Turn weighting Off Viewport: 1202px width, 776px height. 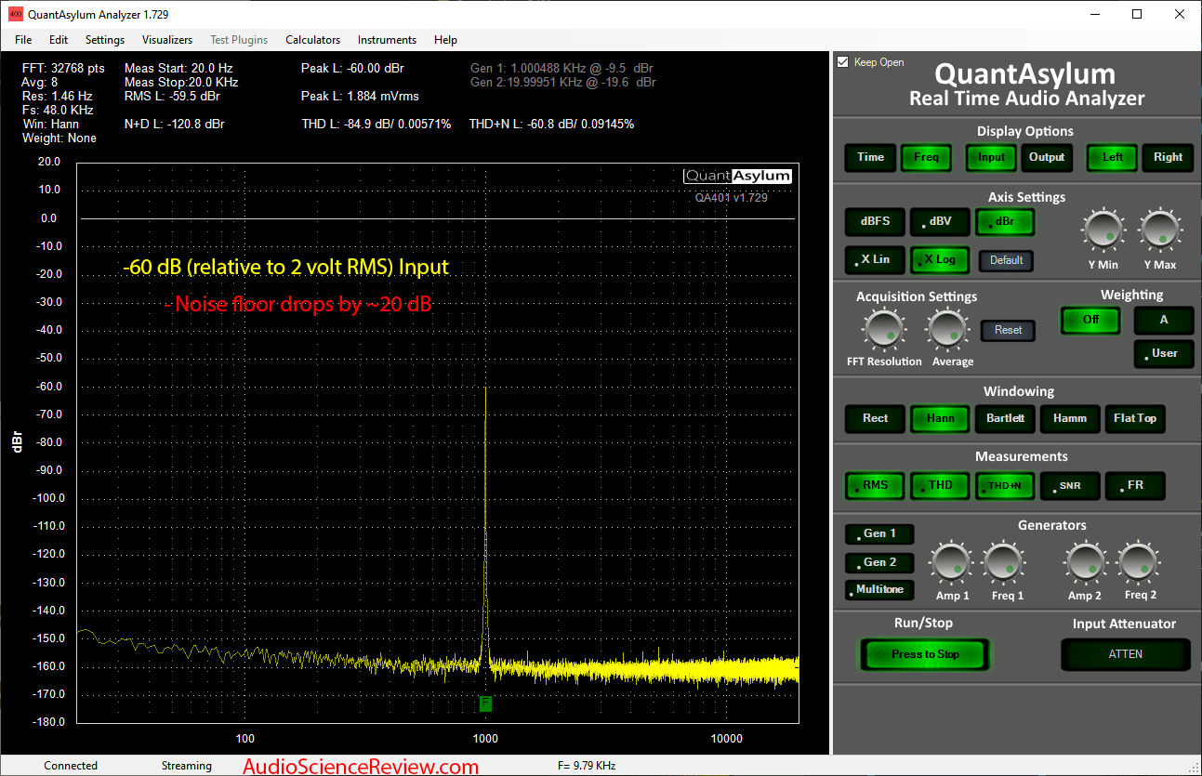point(1090,321)
